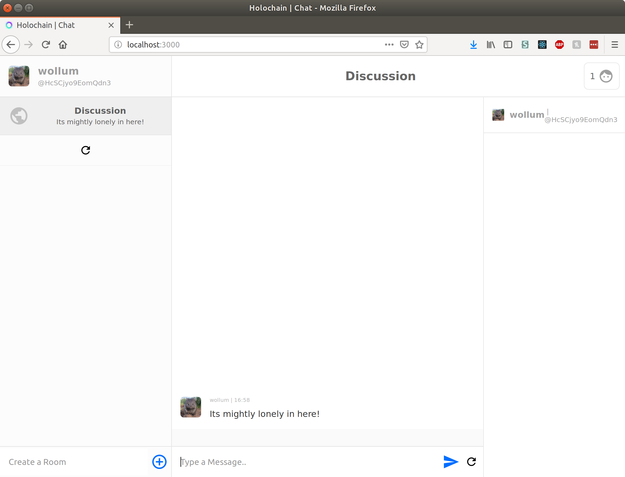Open Firefox library view

[490, 45]
